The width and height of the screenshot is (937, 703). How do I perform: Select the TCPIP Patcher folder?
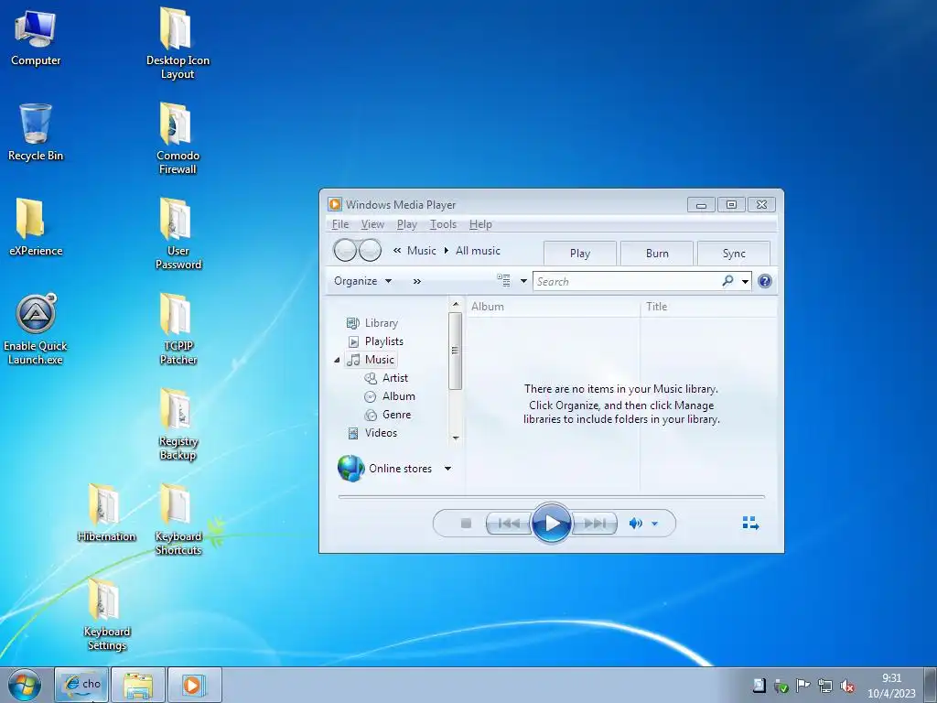tap(178, 329)
